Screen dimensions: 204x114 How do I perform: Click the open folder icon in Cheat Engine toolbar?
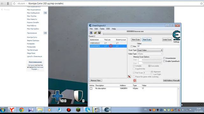95,33
